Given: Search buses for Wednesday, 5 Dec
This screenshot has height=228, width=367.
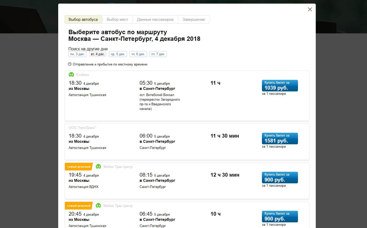Looking at the screenshot, I should click(x=118, y=54).
